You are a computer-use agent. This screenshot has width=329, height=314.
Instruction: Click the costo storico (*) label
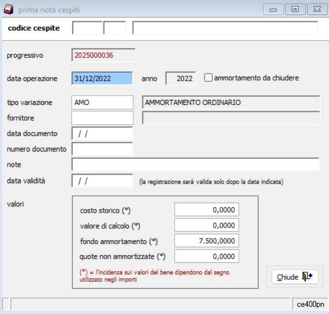click(x=105, y=211)
